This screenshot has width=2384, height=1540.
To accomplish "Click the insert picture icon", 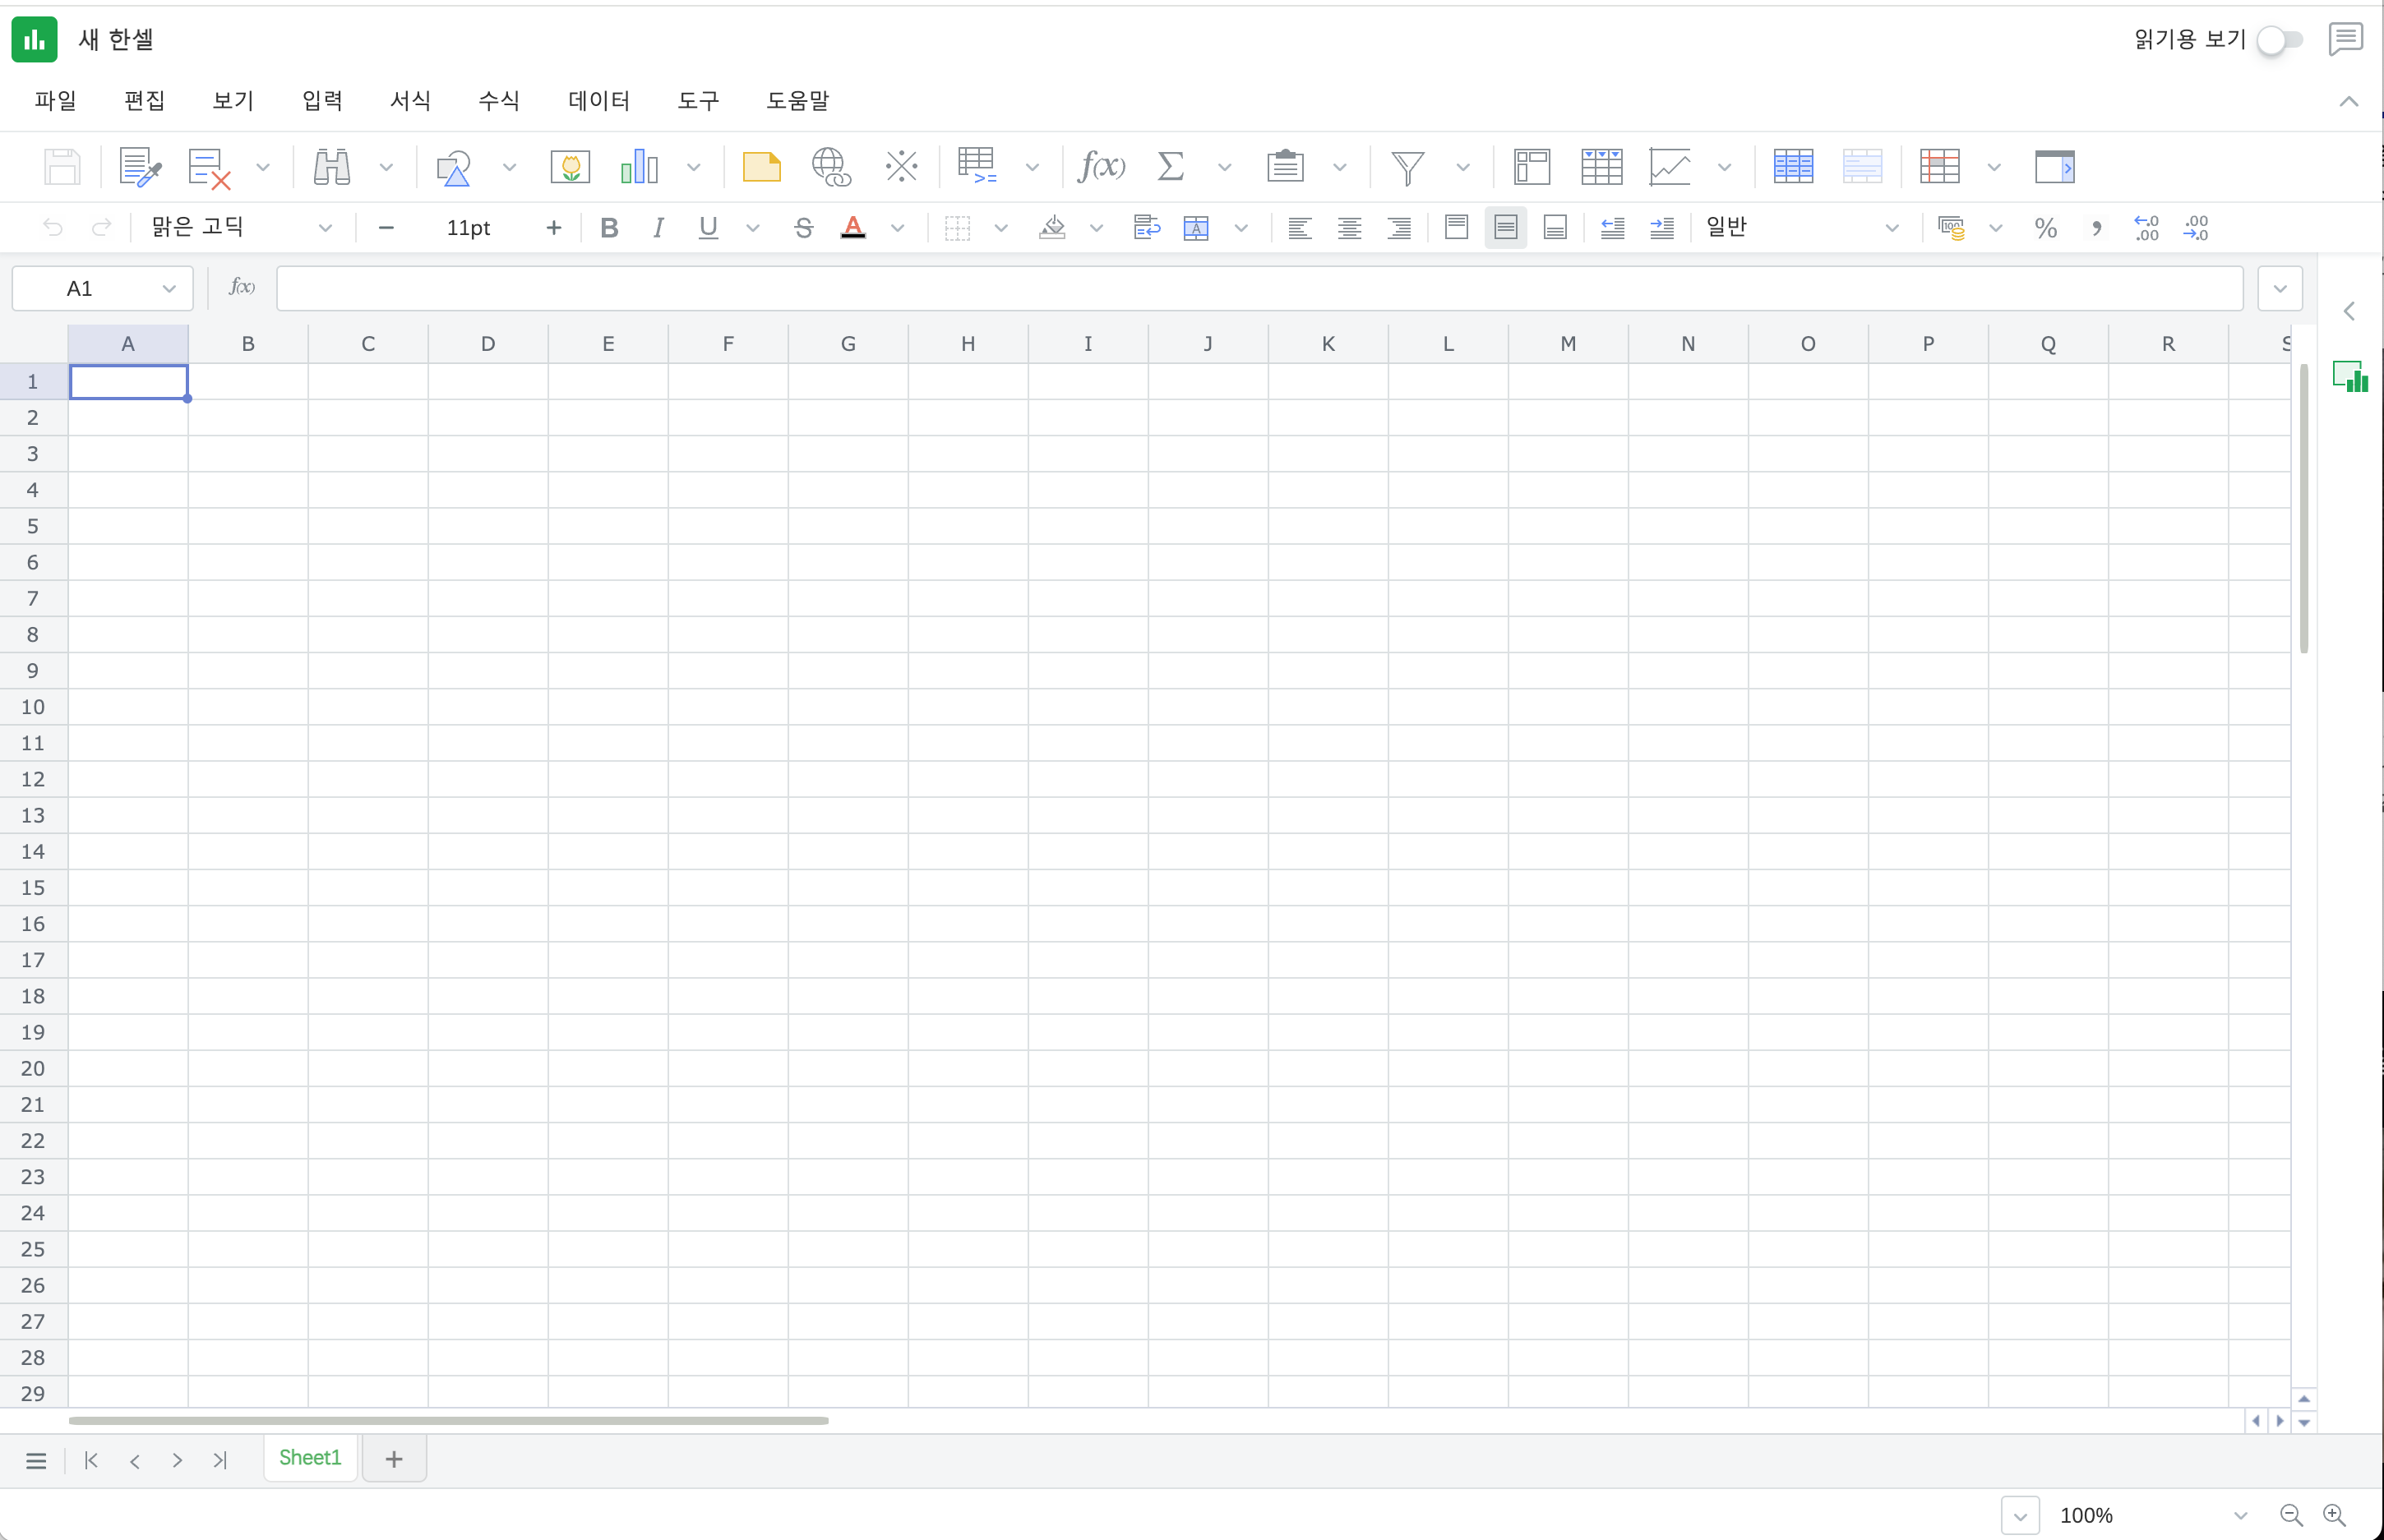I will pyautogui.click(x=571, y=167).
